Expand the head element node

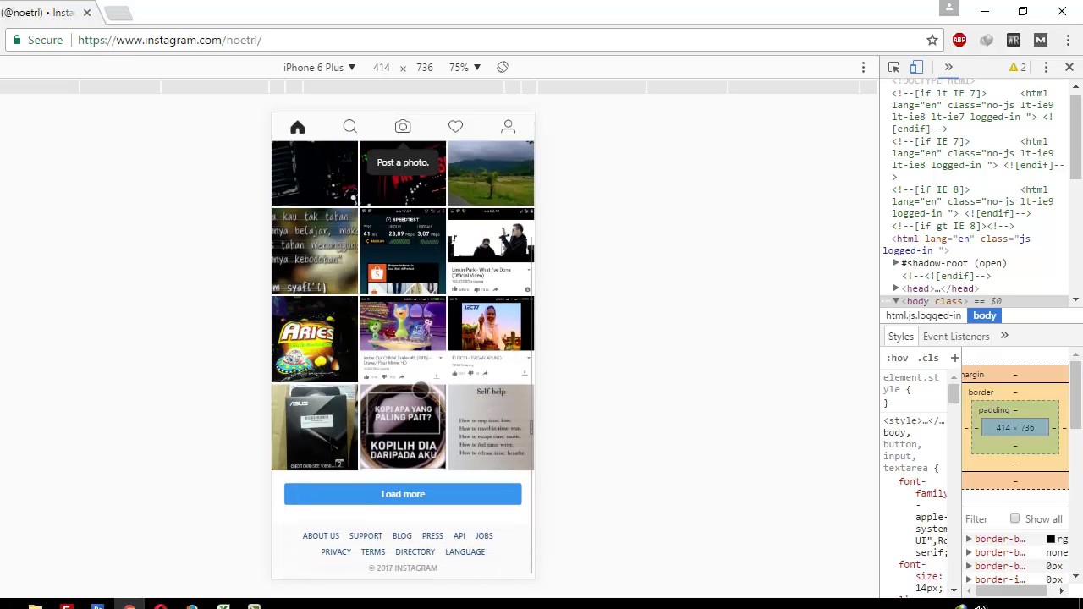click(896, 288)
